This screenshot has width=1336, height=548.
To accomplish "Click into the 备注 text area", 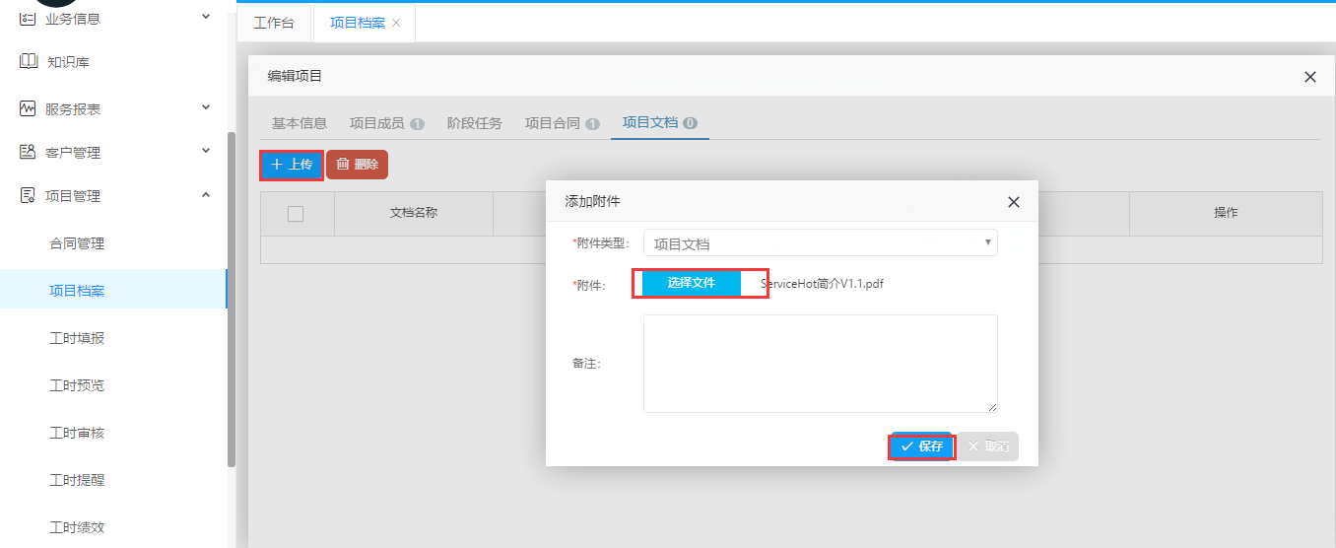I will 820,363.
